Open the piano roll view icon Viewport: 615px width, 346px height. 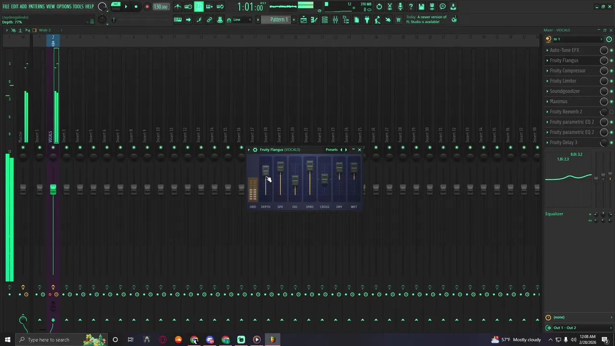(314, 20)
